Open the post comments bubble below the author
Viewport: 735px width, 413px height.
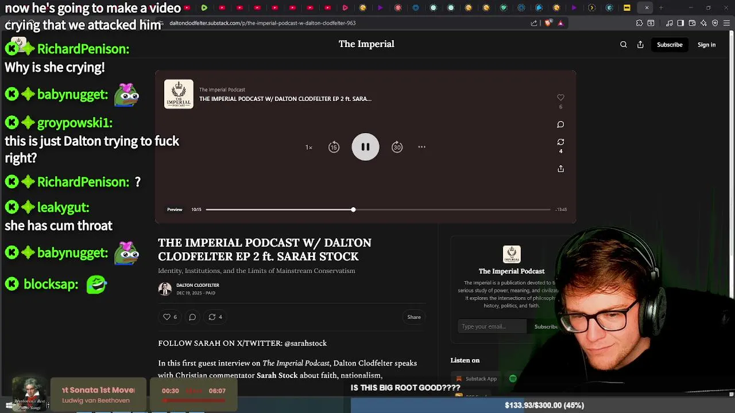point(192,317)
